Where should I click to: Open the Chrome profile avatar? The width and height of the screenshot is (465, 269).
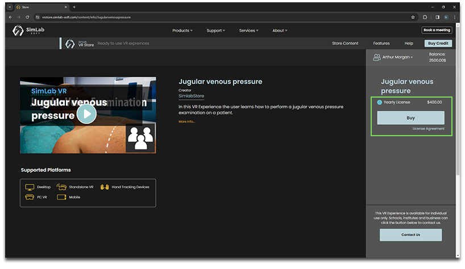click(446, 17)
